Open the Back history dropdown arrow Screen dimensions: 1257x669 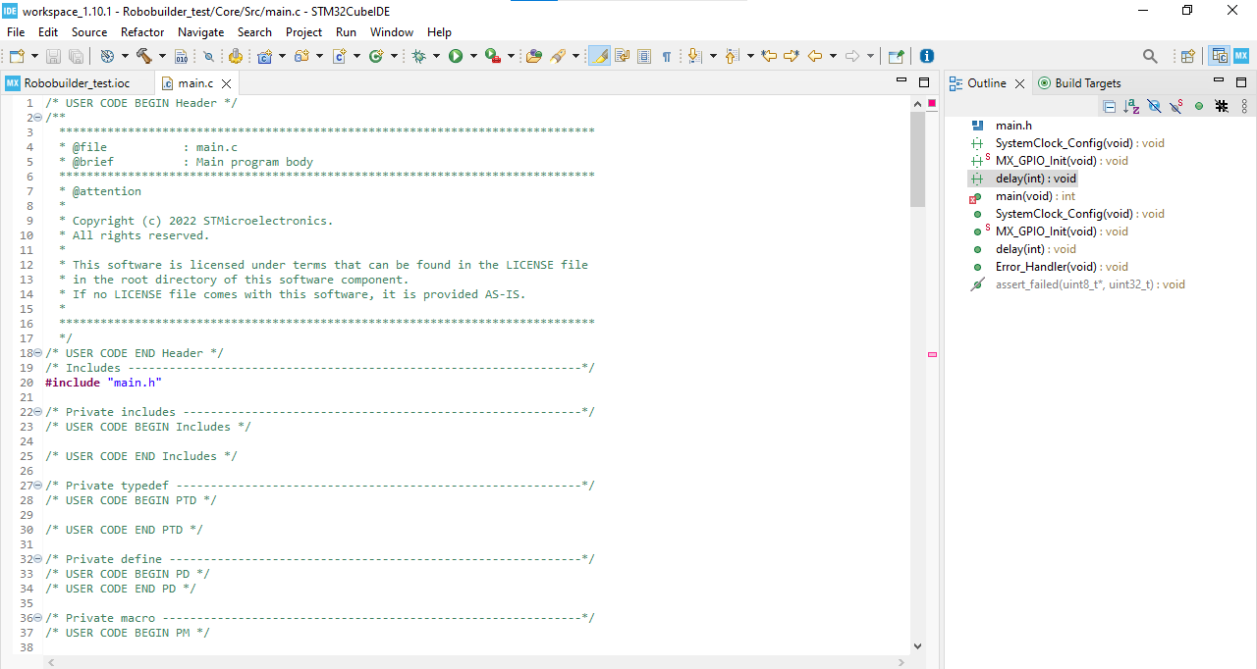click(833, 56)
